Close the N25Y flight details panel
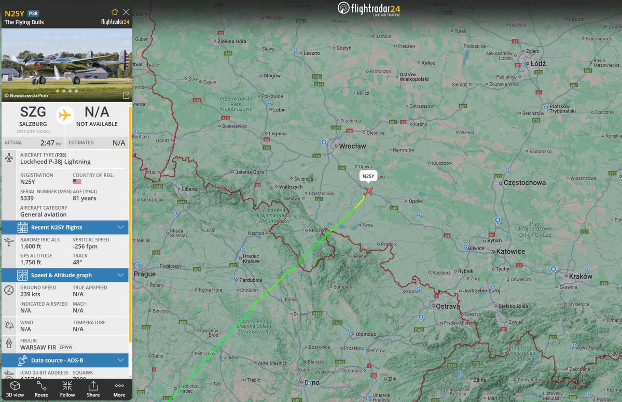This screenshot has width=622, height=402. click(126, 12)
